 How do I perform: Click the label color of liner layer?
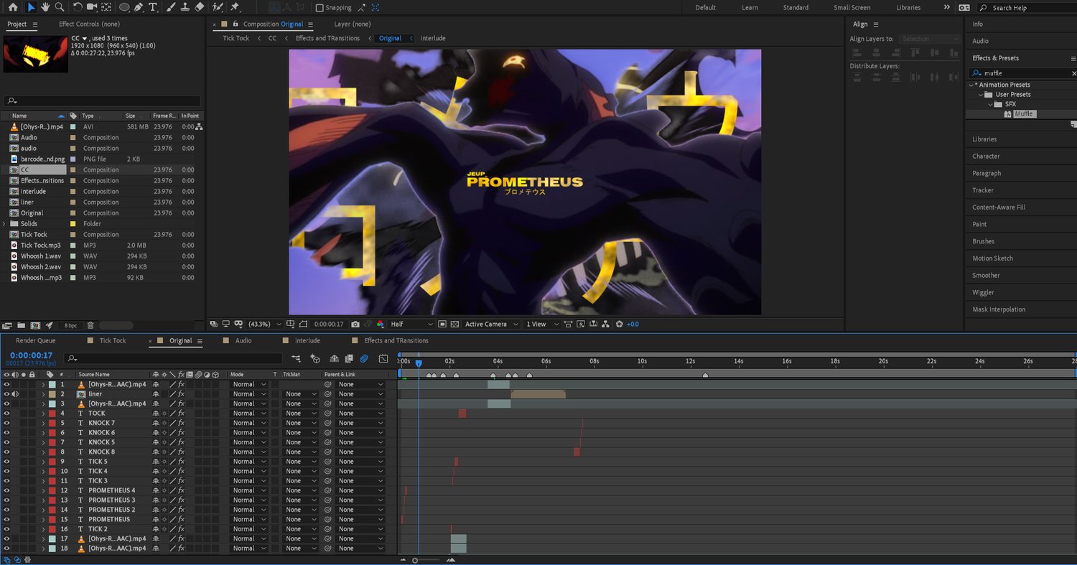52,394
